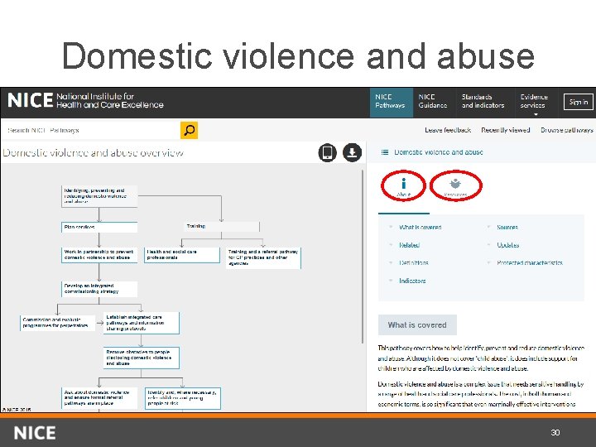Open the About info icon
The width and height of the screenshot is (596, 447).
tap(403, 186)
